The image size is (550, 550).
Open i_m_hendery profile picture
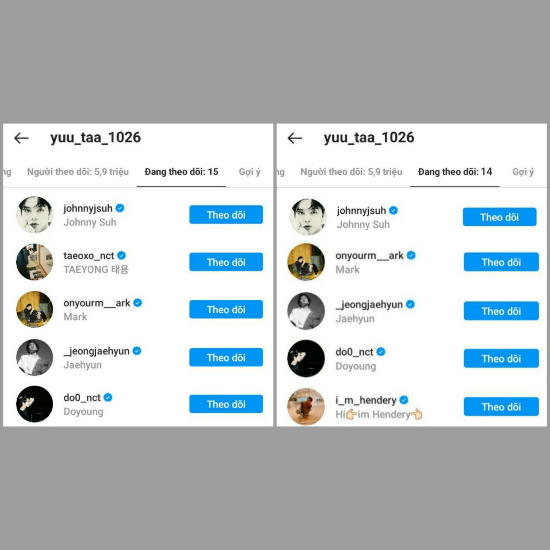(x=306, y=406)
